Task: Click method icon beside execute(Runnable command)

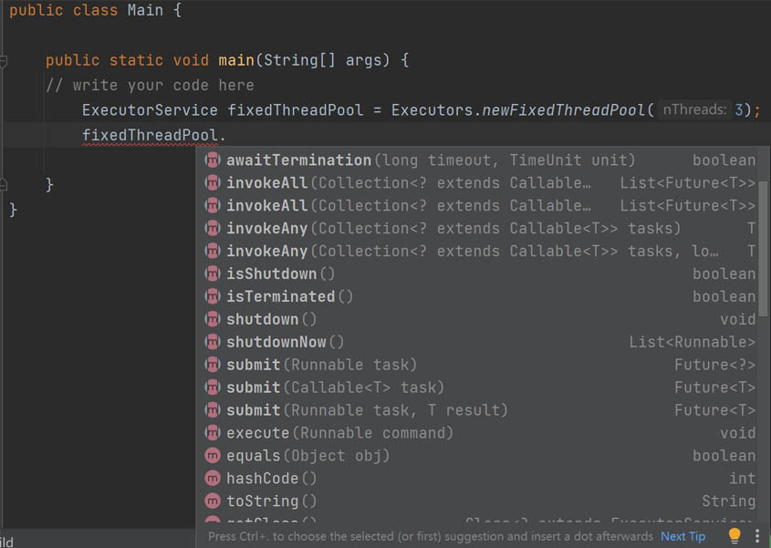Action: click(213, 432)
